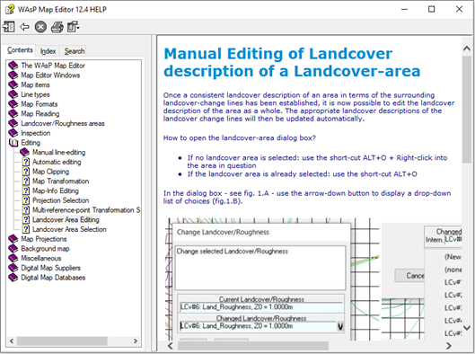The width and height of the screenshot is (475, 354).
Task: Click the book icon beside Map items
Action: click(x=13, y=84)
